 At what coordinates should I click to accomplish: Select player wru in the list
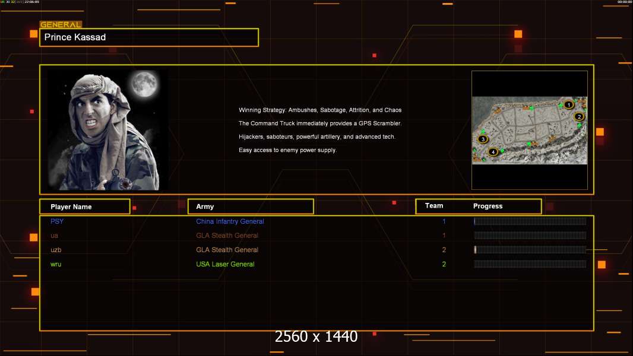(56, 264)
